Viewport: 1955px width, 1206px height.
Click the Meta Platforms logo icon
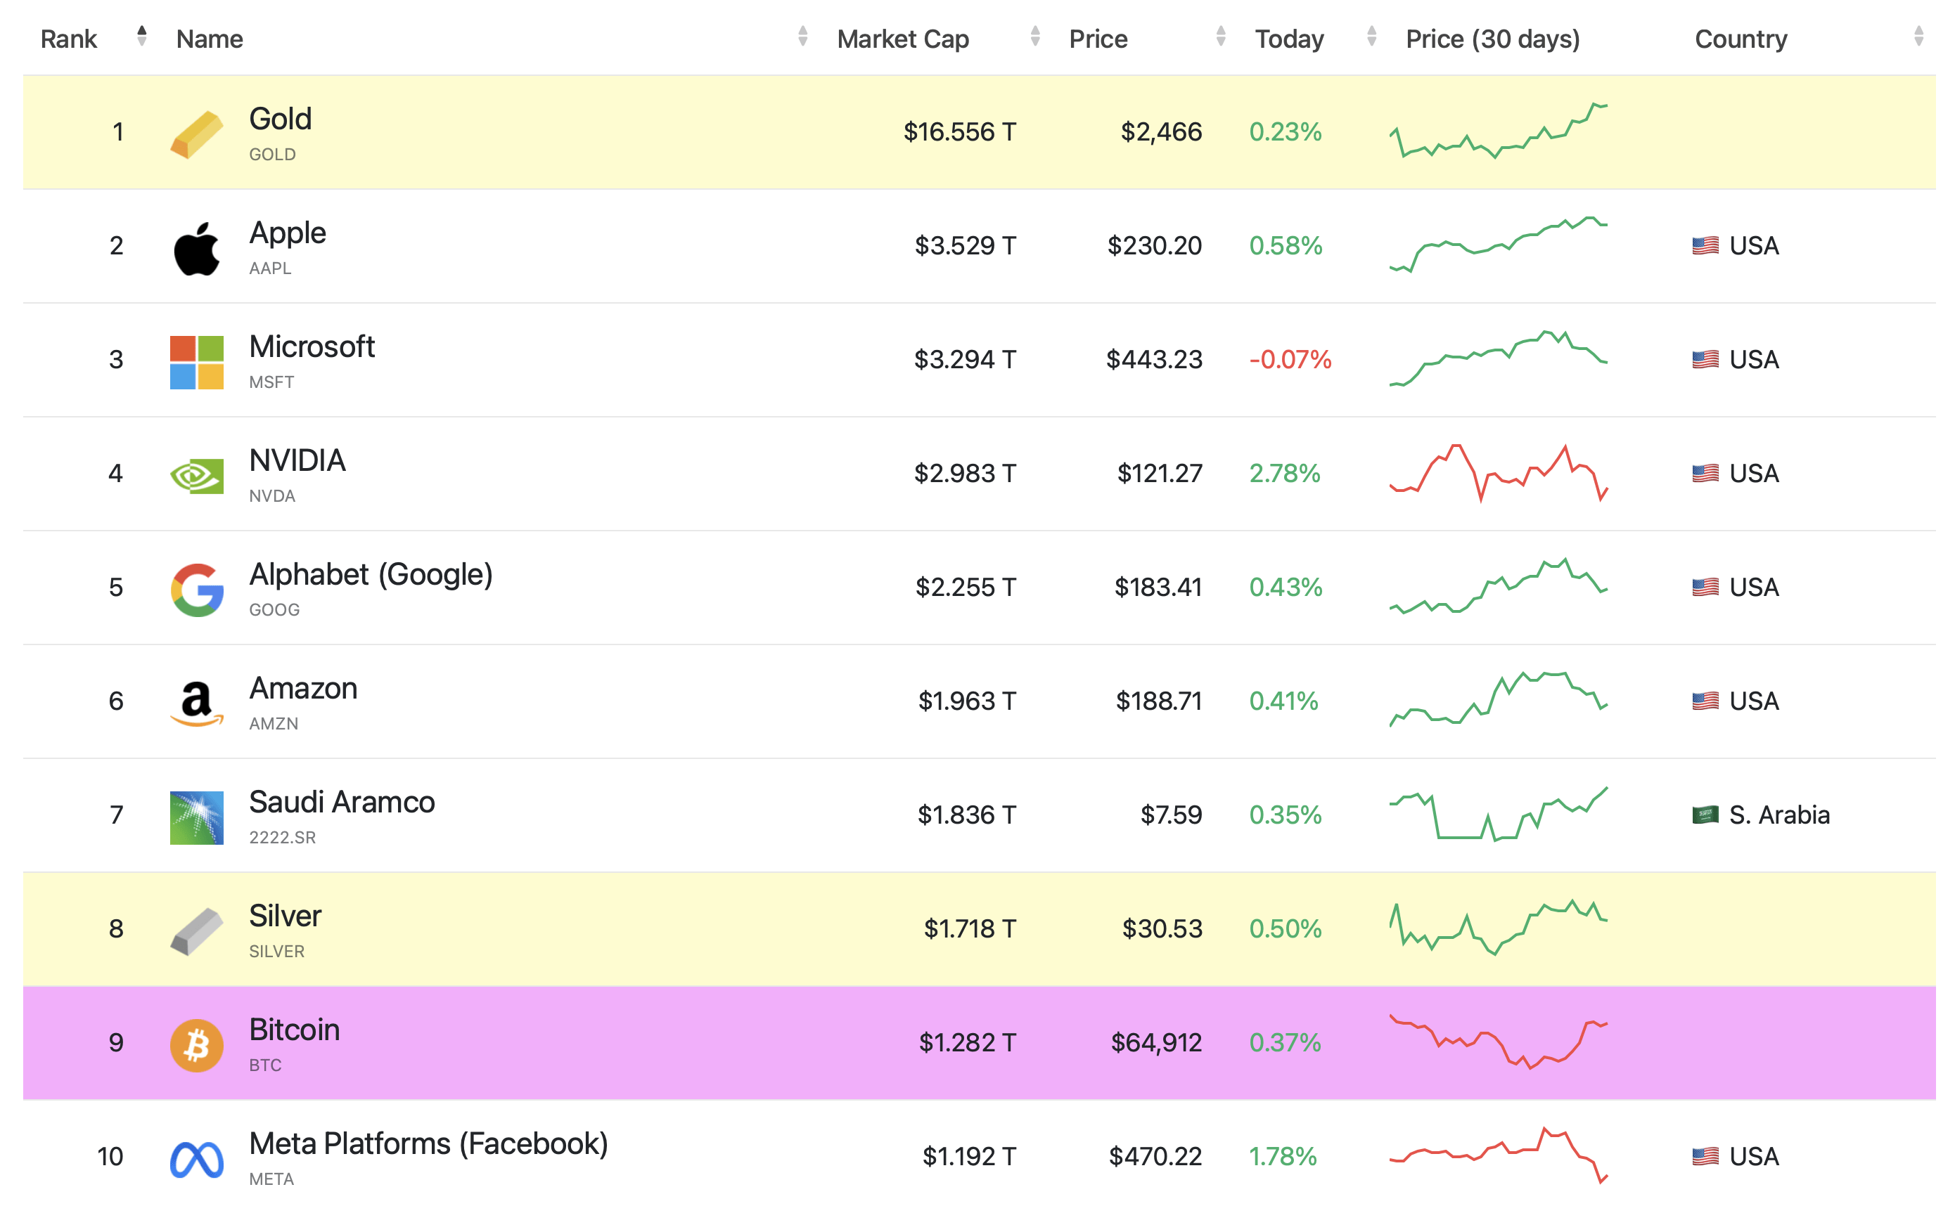(196, 1160)
